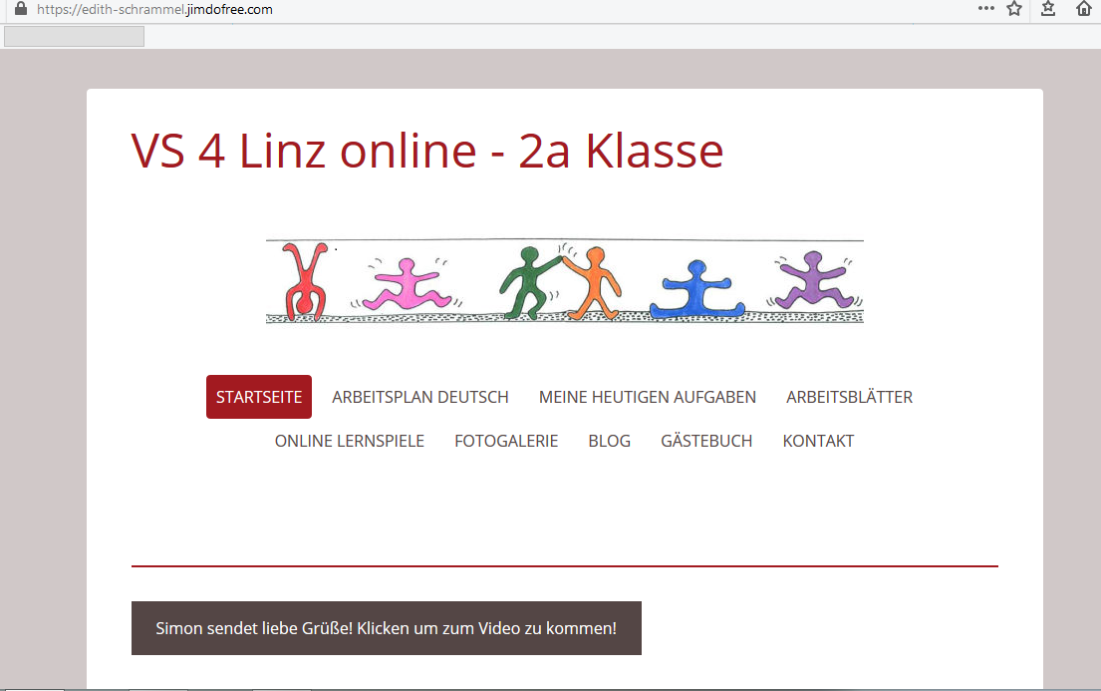Bookmark this page with the star icon
Image resolution: width=1101 pixels, height=691 pixels.
(x=1014, y=9)
